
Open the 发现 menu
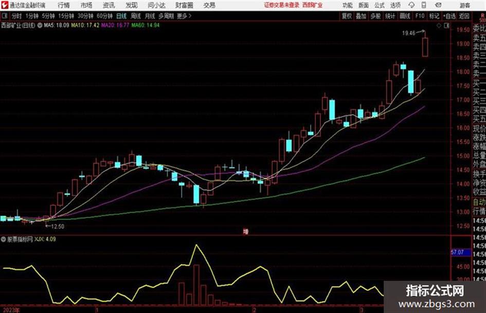pos(132,5)
